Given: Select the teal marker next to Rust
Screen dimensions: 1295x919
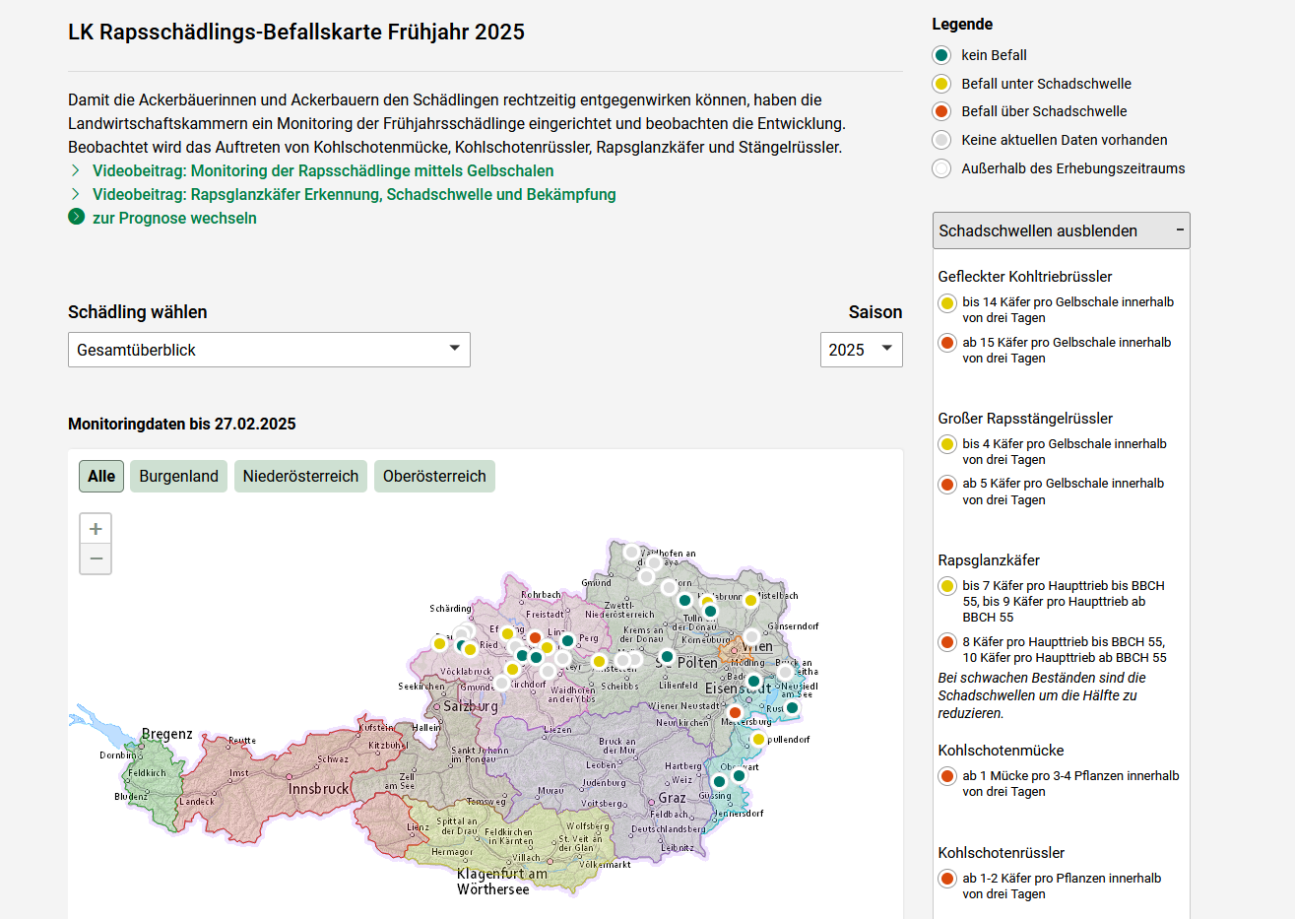Looking at the screenshot, I should (792, 707).
